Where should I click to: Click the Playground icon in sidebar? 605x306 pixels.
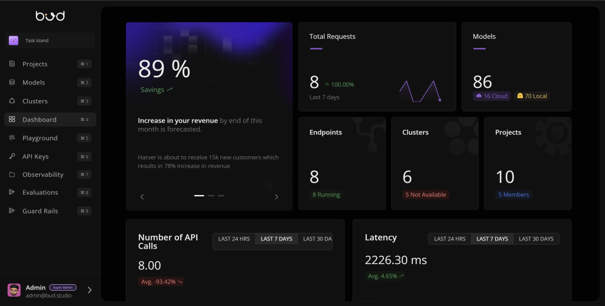pos(12,138)
